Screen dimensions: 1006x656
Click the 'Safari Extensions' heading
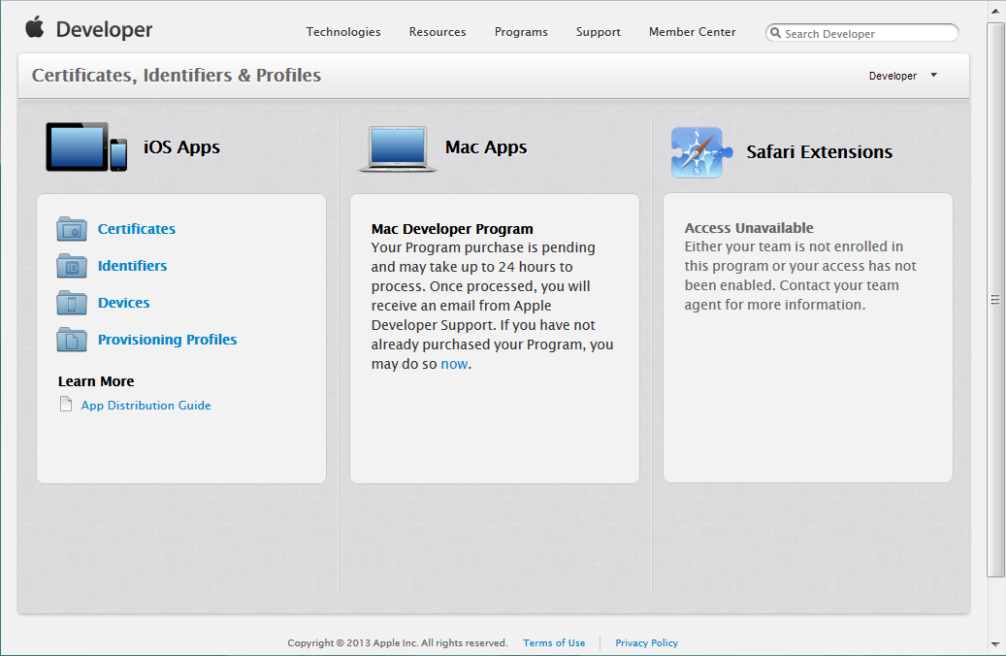pos(820,152)
